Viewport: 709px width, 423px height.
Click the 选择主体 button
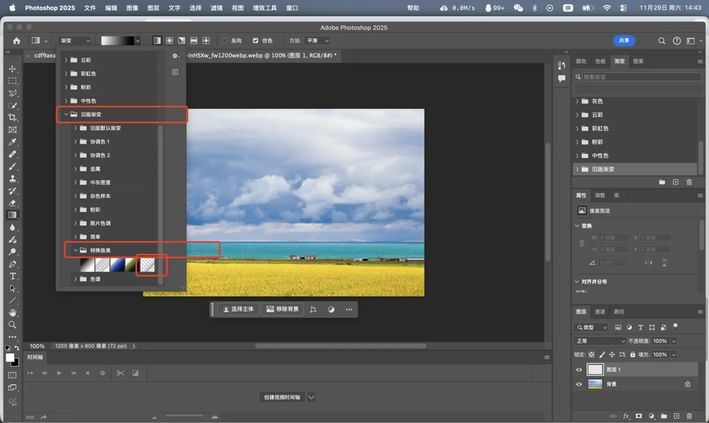(238, 310)
